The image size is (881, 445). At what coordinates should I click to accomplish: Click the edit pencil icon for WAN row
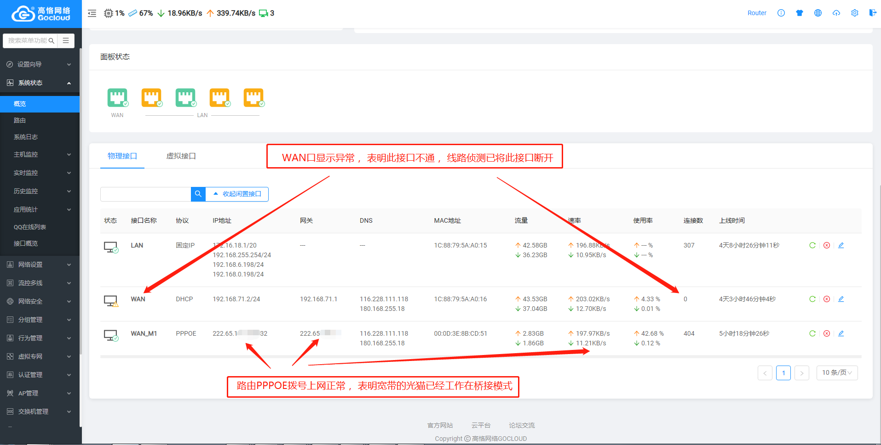coord(841,299)
